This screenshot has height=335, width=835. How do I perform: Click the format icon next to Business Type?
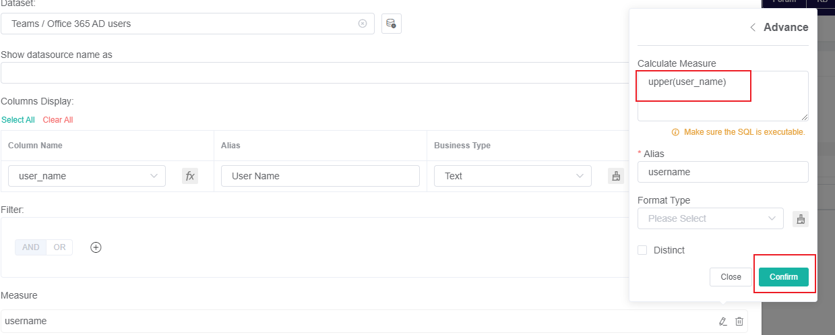(615, 176)
